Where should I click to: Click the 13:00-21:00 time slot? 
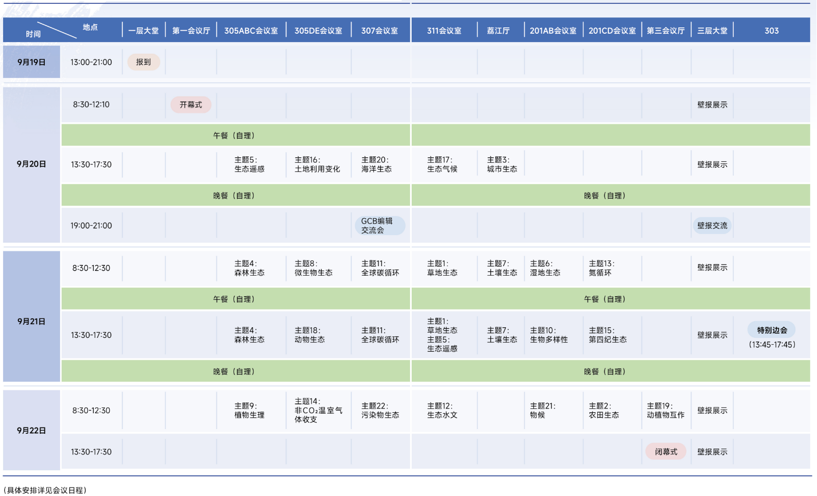click(91, 62)
